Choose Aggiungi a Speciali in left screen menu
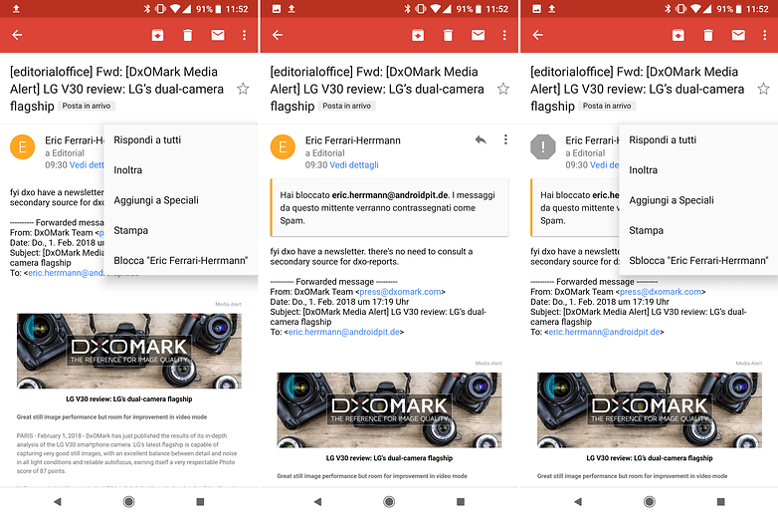Viewport: 778px width, 517px height. coord(181,200)
